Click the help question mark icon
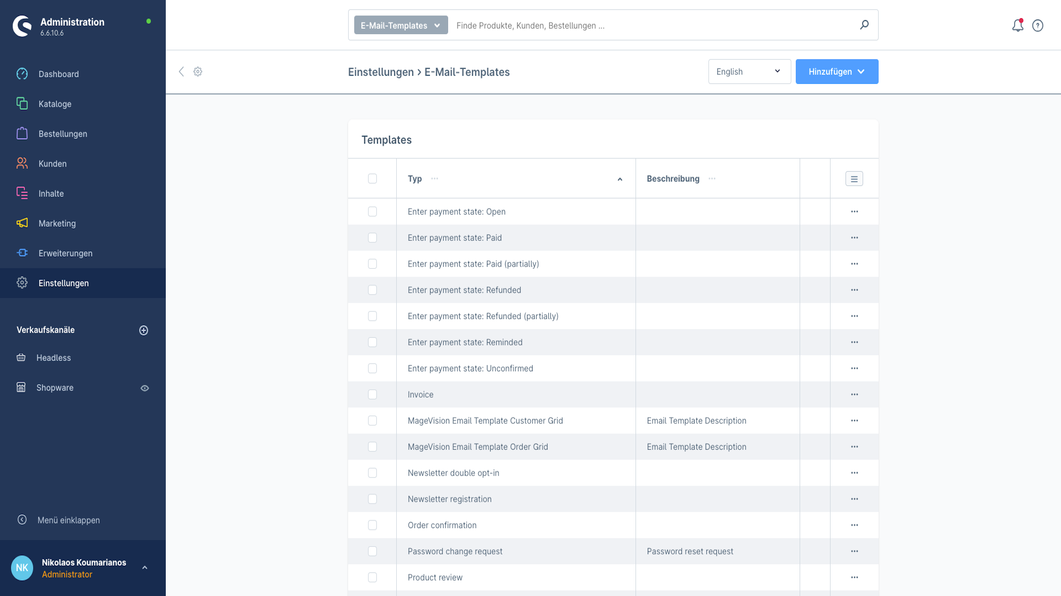Image resolution: width=1061 pixels, height=596 pixels. [x=1038, y=25]
